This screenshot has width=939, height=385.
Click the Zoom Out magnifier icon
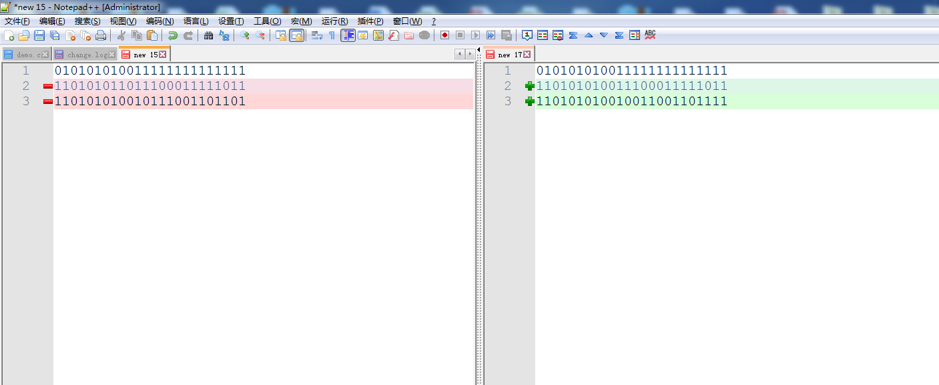(260, 35)
